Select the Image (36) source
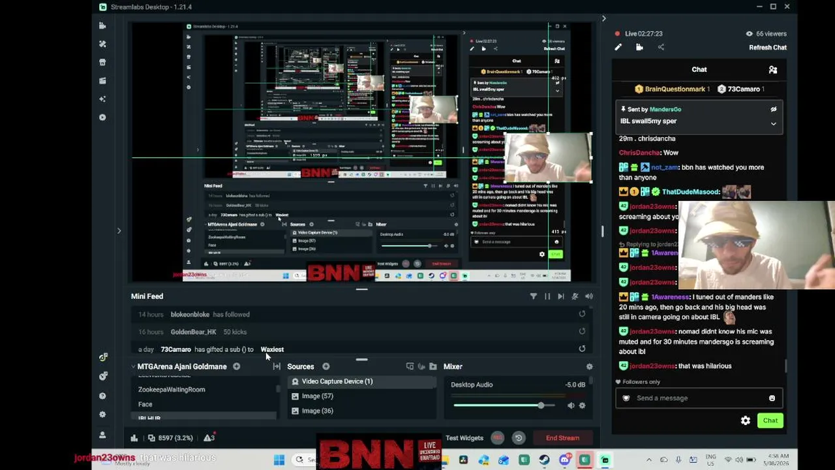The image size is (835, 470). (x=361, y=411)
